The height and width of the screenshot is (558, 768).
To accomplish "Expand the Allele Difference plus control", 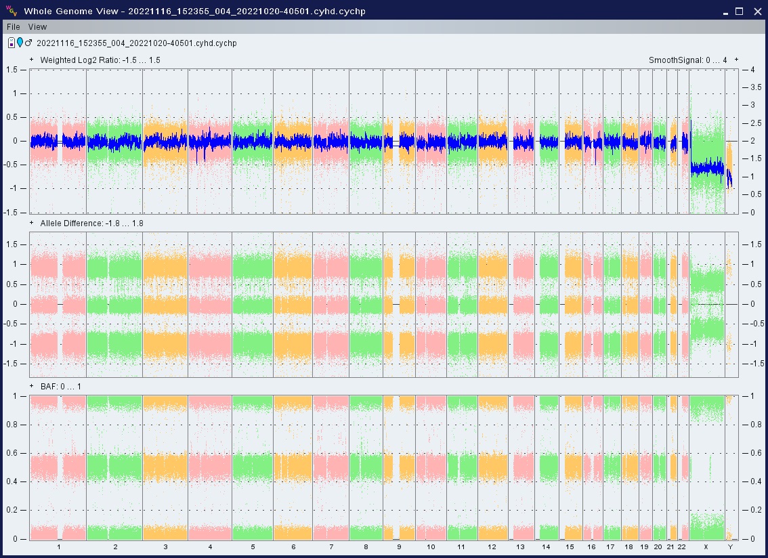I will pos(32,223).
